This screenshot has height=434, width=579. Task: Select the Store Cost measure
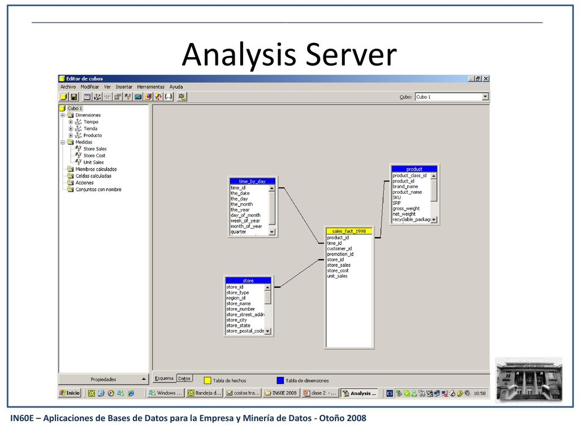pyautogui.click(x=94, y=155)
